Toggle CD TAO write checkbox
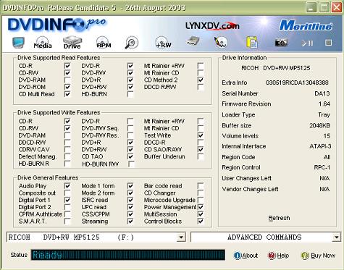344x270 pixels. tap(130, 156)
